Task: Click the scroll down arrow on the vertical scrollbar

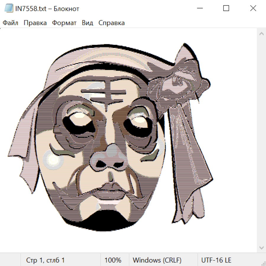Action: tap(261, 247)
